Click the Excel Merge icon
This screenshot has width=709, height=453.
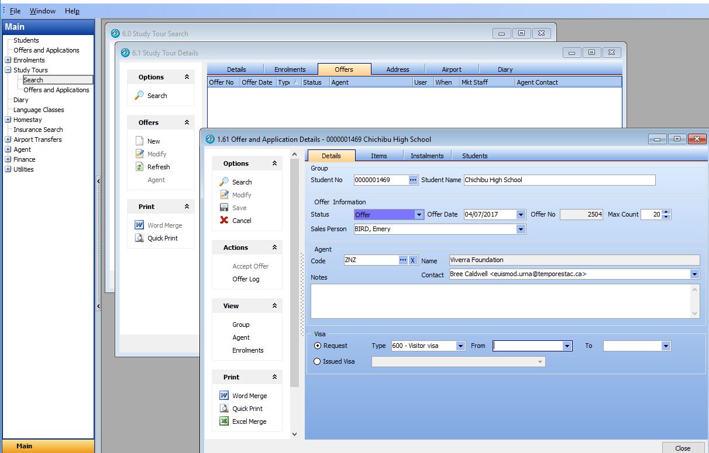pos(224,421)
